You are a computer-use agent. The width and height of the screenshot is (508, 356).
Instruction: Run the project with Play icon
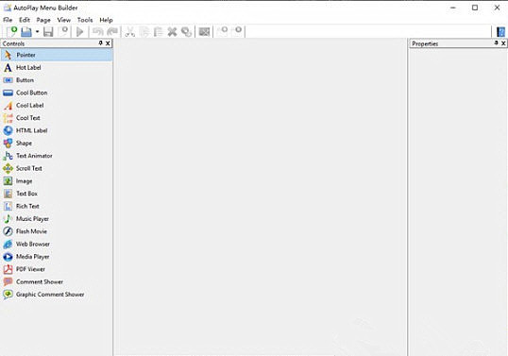(79, 32)
